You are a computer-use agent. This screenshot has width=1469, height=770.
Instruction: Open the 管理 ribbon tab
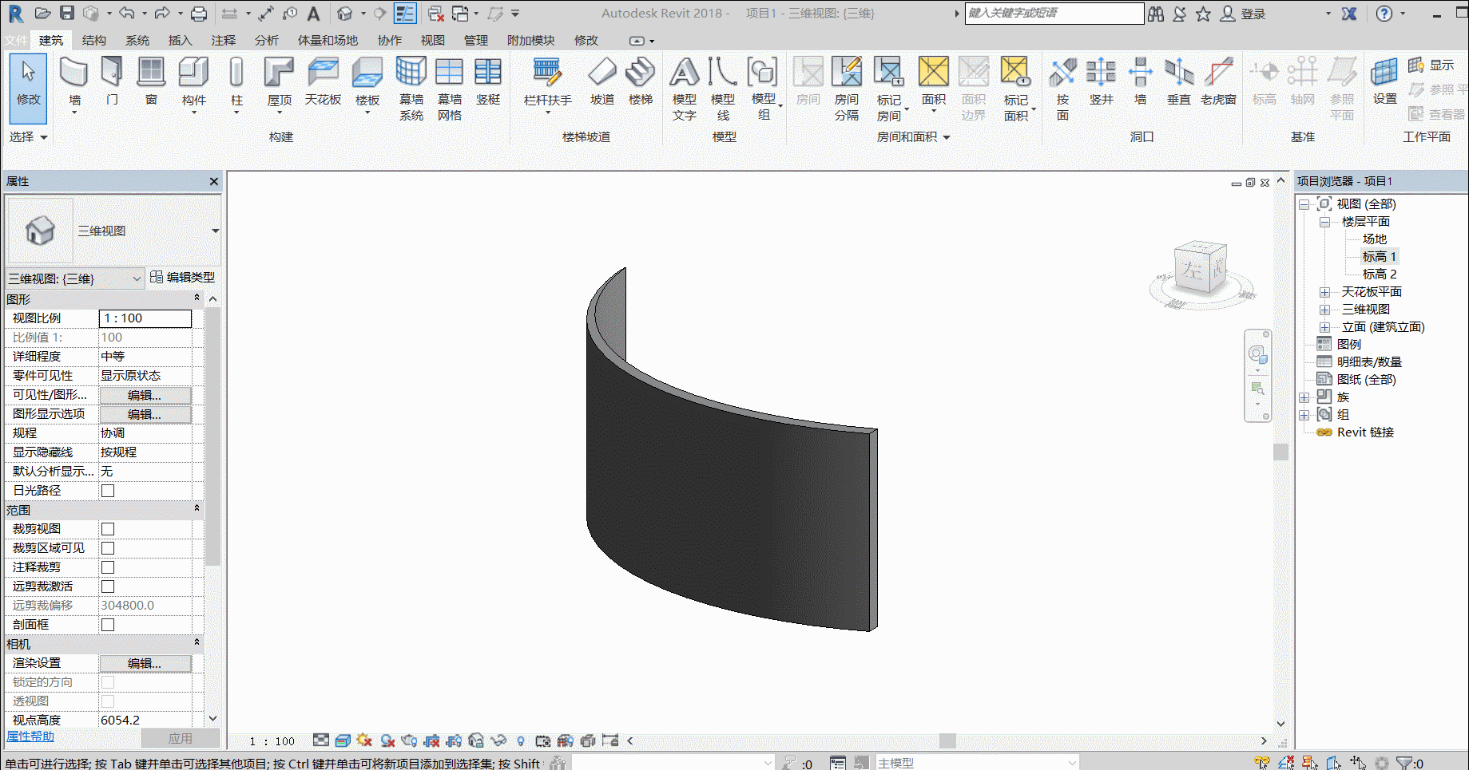click(x=476, y=40)
